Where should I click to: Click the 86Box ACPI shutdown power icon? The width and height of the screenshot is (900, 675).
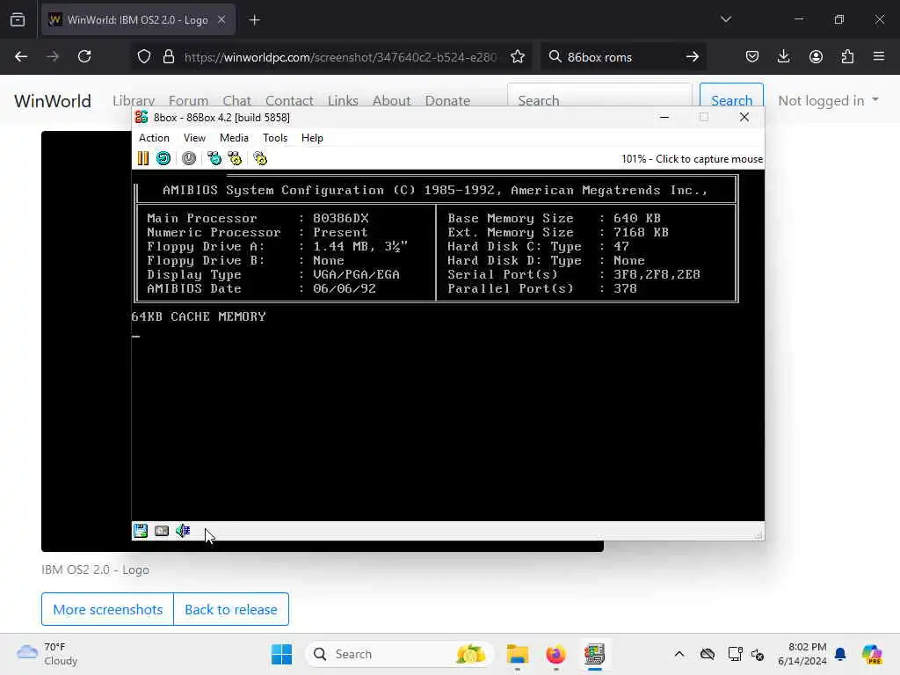189,158
